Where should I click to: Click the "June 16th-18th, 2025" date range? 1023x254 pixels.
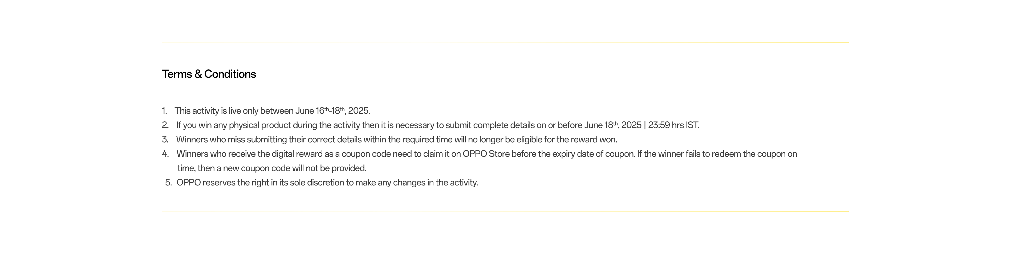tap(332, 111)
